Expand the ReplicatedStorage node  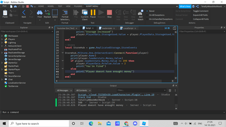(2, 53)
